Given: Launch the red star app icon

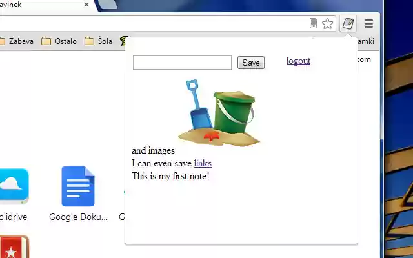Looking at the screenshot, I should pyautogui.click(x=14, y=246).
